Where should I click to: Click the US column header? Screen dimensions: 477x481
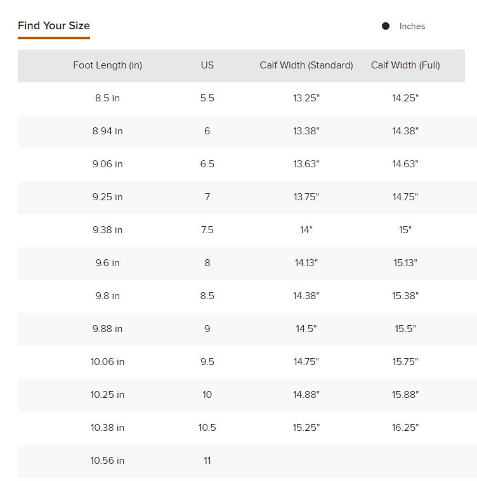tap(207, 65)
